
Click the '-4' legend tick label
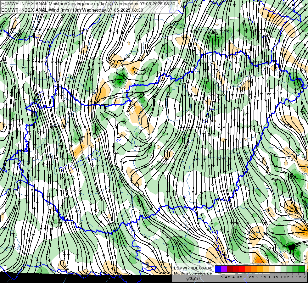point(233,277)
